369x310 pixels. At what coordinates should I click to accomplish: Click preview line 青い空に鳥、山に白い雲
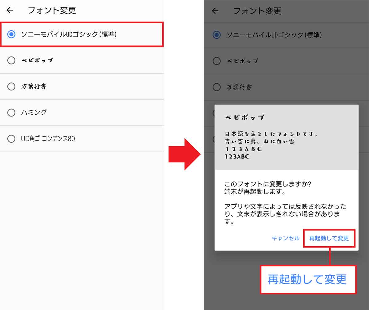point(260,141)
